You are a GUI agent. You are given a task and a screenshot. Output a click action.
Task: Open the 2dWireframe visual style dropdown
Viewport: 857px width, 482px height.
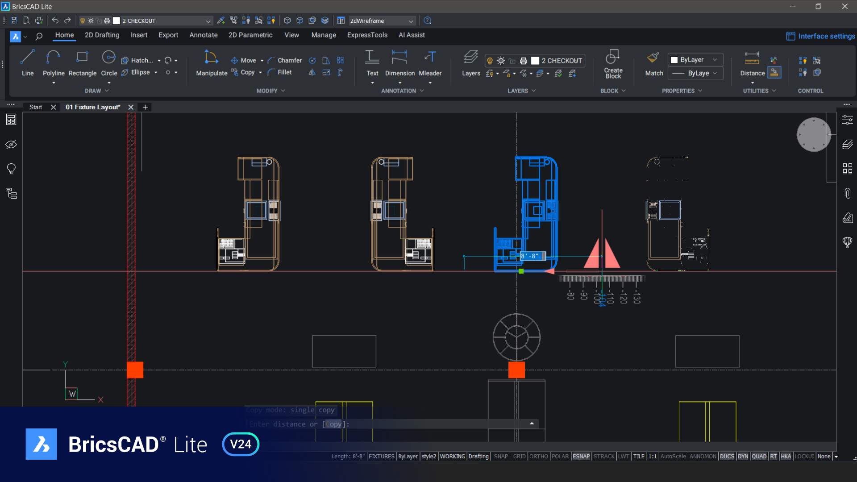382,21
